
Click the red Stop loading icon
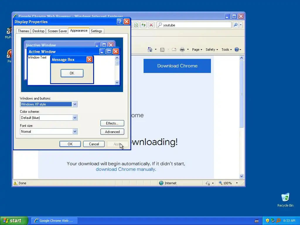151,25
